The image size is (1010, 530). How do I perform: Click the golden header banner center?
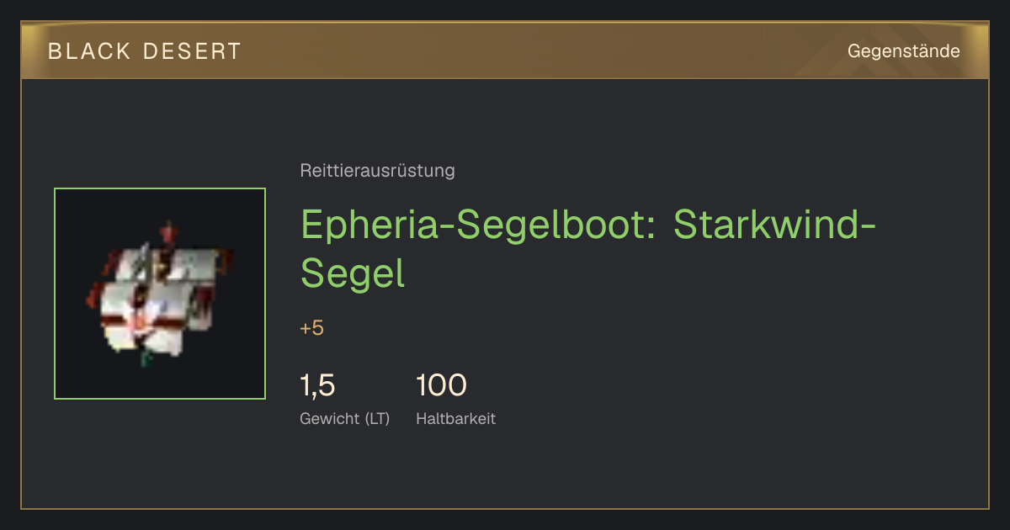click(x=505, y=50)
